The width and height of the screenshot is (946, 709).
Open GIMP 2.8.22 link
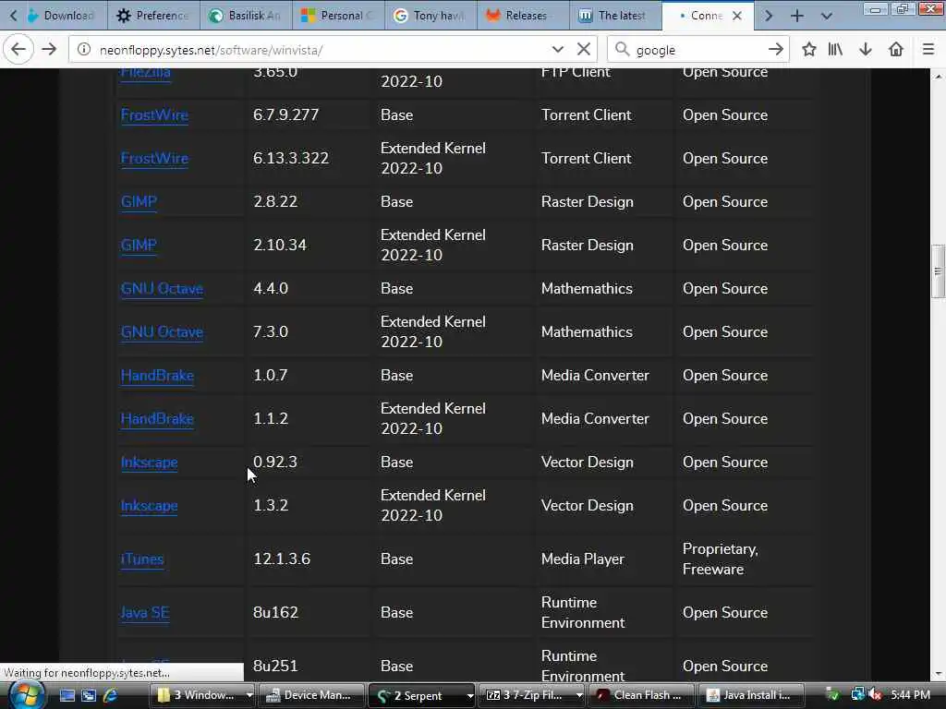pyautogui.click(x=139, y=202)
